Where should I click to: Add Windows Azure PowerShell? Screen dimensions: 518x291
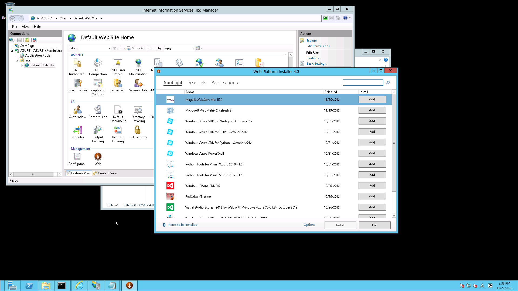[372, 153]
